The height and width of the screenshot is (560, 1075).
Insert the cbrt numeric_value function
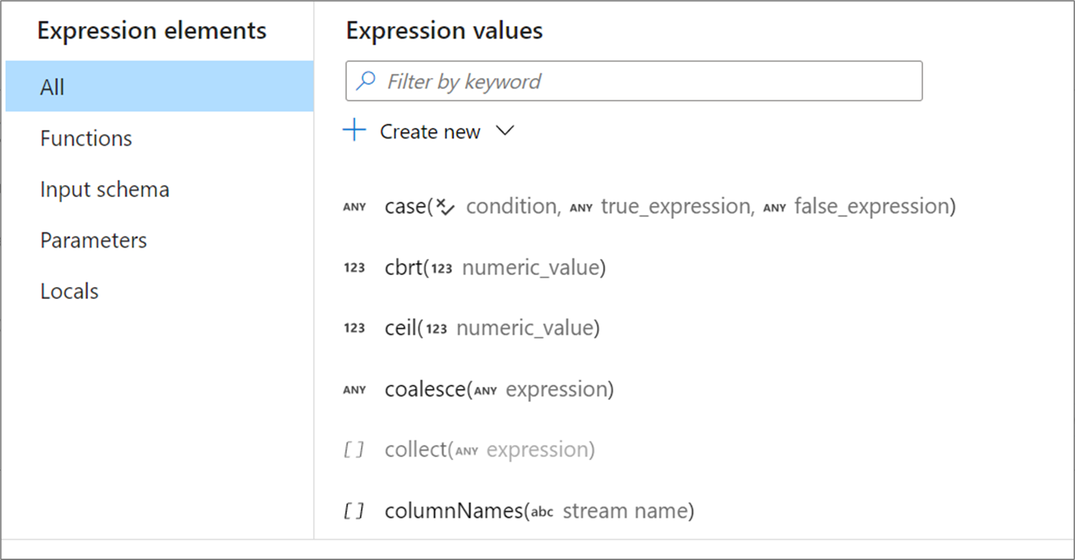pos(495,268)
